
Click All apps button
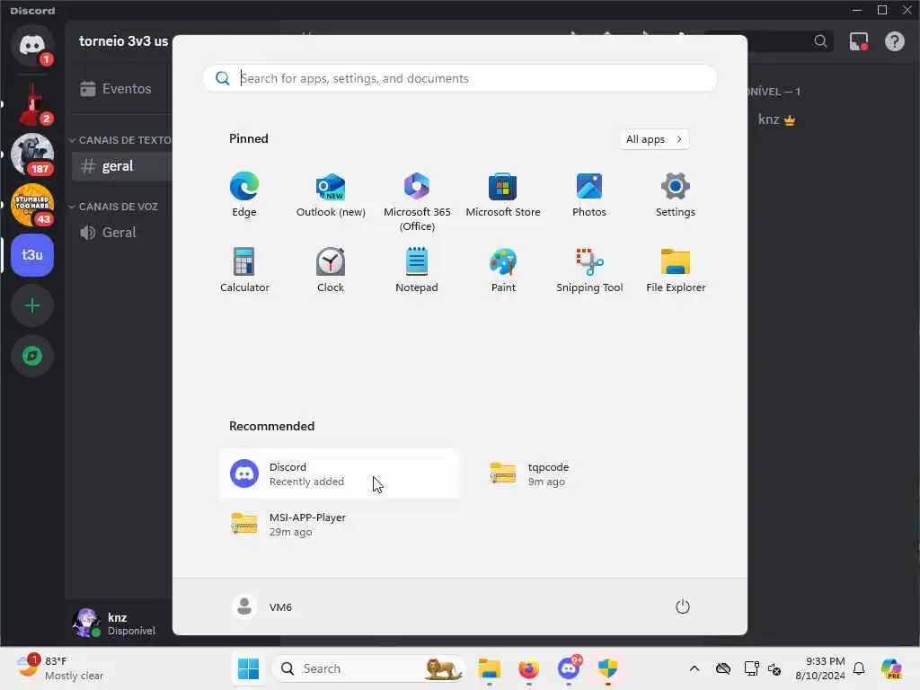[654, 139]
